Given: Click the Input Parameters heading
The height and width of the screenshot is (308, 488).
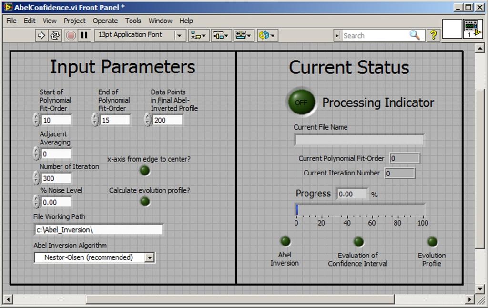Looking at the screenshot, I should (122, 67).
